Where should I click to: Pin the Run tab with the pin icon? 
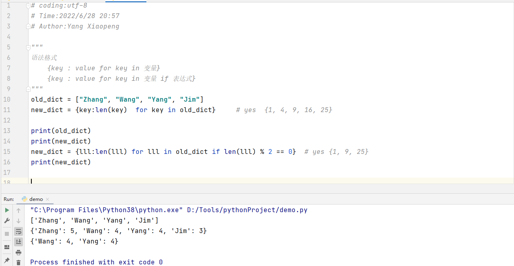pyautogui.click(x=7, y=260)
